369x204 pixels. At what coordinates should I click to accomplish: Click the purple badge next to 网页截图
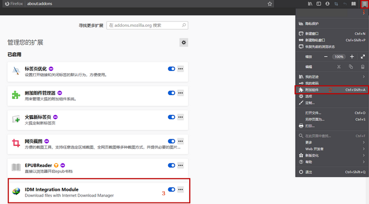46,141
